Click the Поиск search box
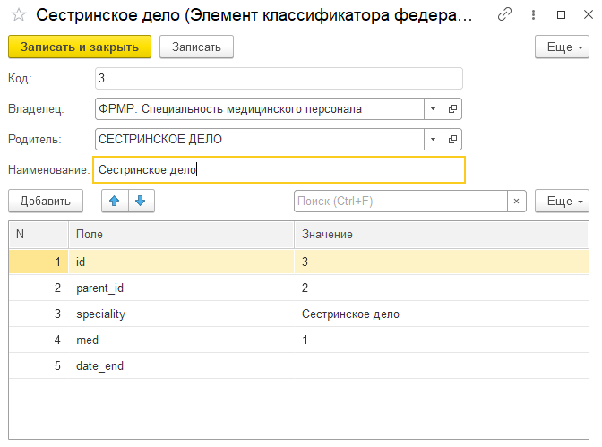The width and height of the screenshot is (602, 447). point(400,202)
